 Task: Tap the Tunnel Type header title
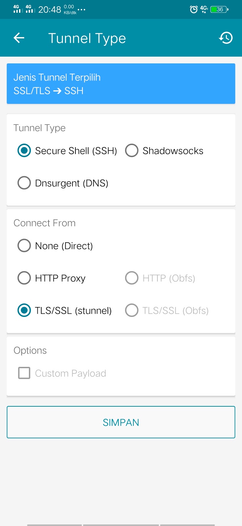(87, 38)
